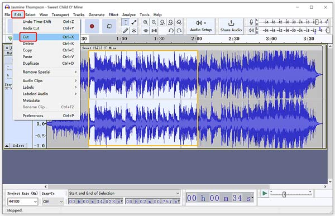Choose Paste in the Edit menu
This screenshot has width=335, height=216.
click(x=46, y=57)
